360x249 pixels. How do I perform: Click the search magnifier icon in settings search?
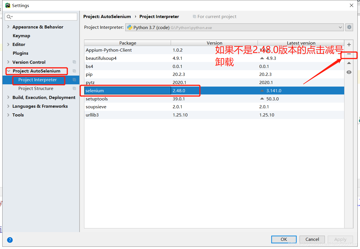tap(10, 17)
